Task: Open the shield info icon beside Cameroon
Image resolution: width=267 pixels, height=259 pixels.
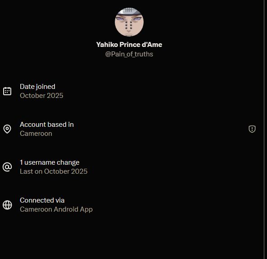Action: pyautogui.click(x=252, y=129)
